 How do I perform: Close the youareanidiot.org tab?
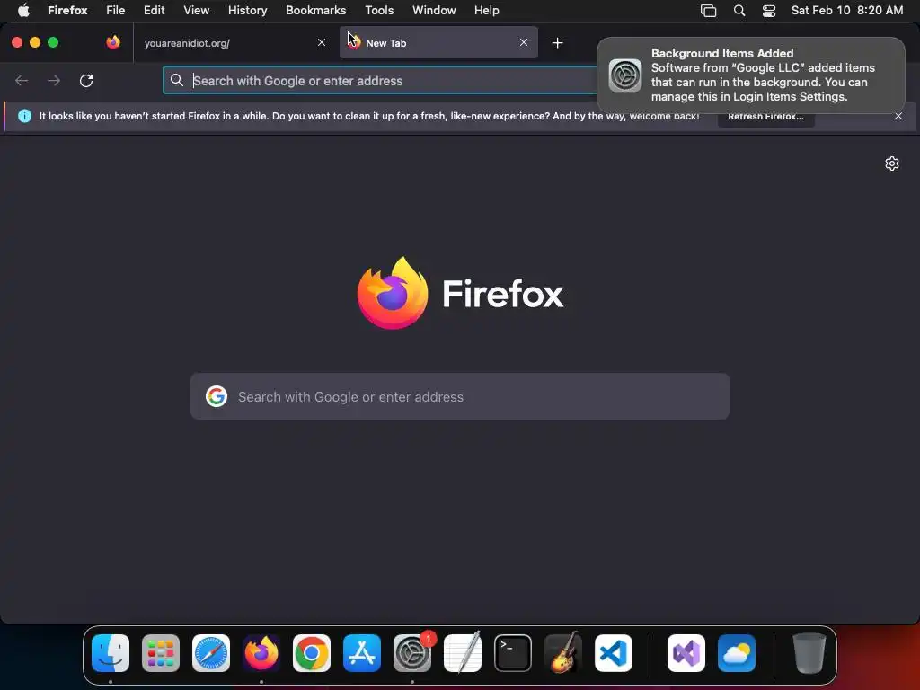coord(322,42)
